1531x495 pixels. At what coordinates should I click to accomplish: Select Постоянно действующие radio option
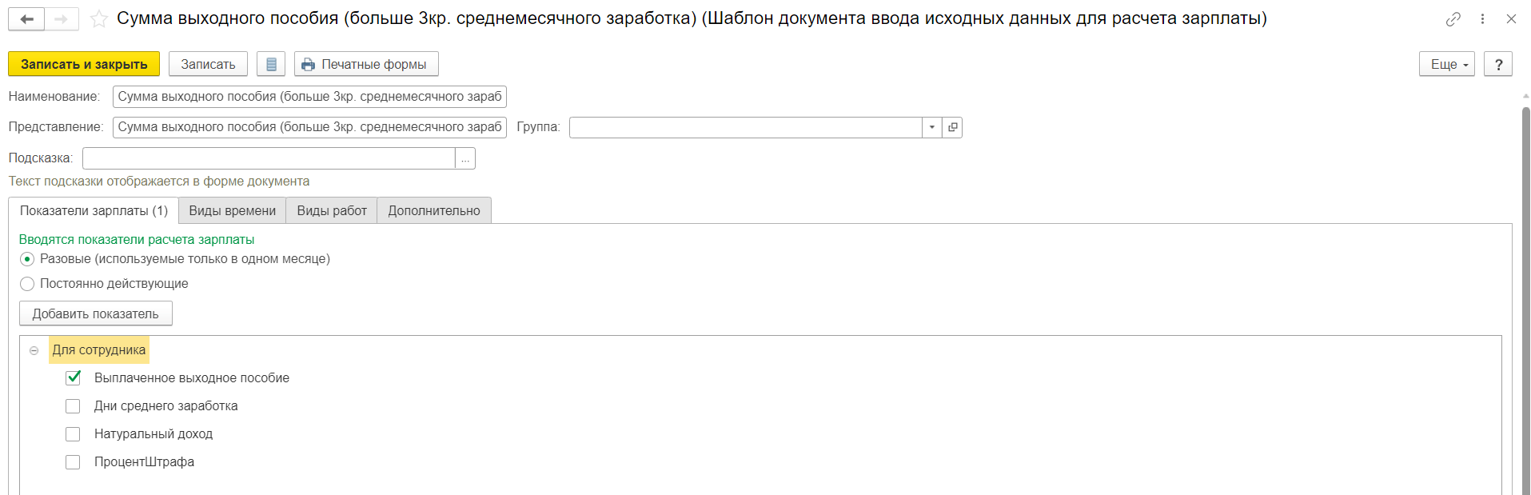click(27, 284)
